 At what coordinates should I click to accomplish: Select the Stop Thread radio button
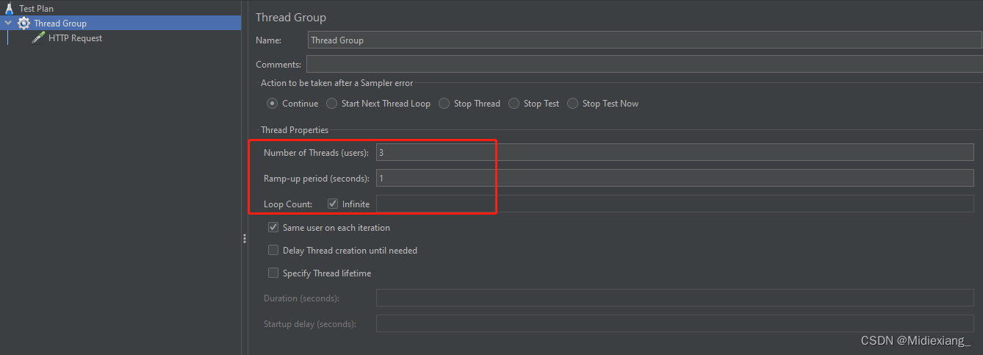pos(444,104)
